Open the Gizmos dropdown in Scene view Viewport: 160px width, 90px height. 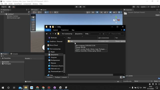121,12
